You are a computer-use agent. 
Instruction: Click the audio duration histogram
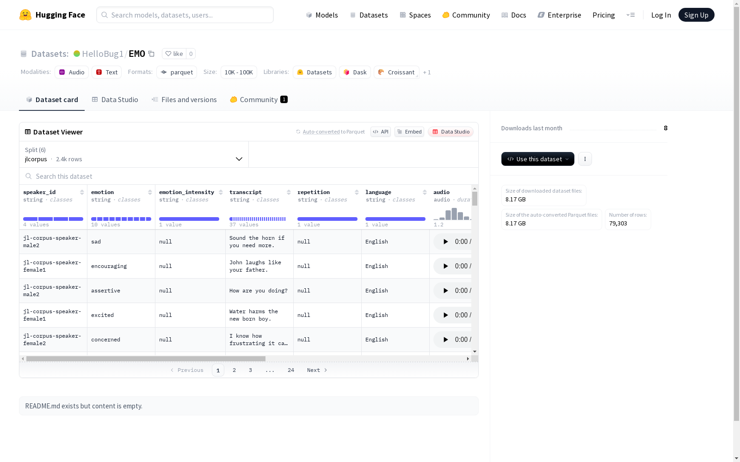(452, 214)
